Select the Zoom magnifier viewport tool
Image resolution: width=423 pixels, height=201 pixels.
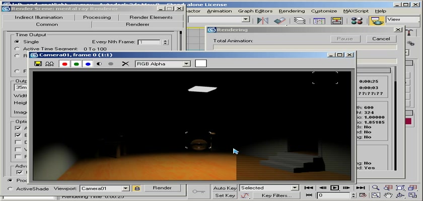tap(376, 188)
